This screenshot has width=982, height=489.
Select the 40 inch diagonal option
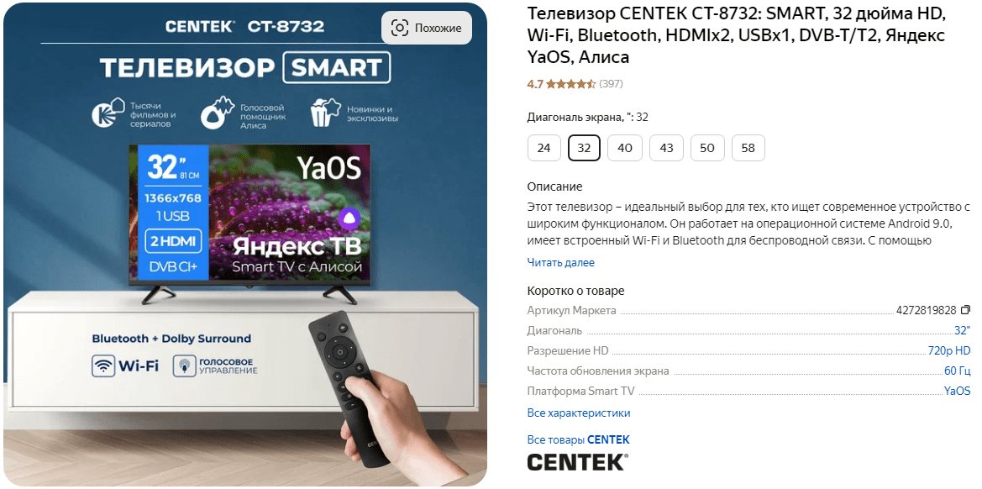tap(625, 149)
